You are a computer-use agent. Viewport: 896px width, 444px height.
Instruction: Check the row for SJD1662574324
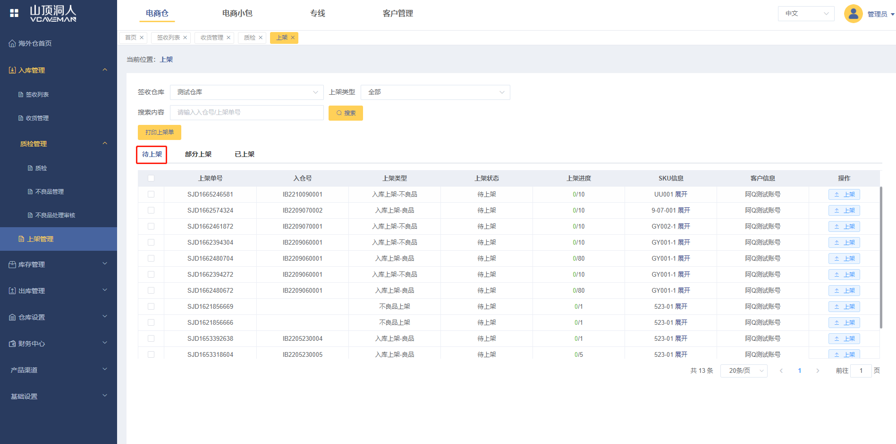tap(151, 210)
